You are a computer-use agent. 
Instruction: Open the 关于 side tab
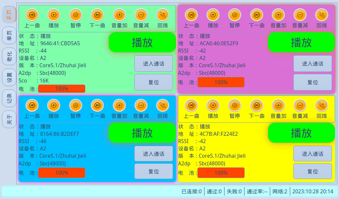[x=9, y=119]
